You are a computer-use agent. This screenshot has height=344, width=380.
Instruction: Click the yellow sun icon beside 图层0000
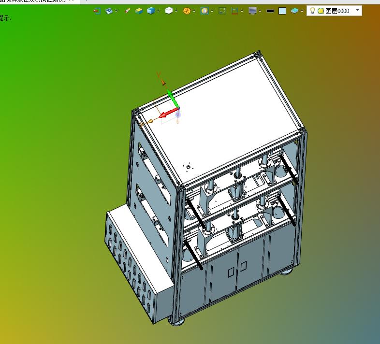coord(321,11)
